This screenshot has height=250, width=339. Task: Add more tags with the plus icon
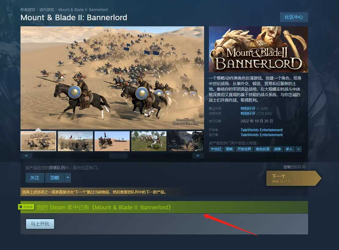coord(299,149)
